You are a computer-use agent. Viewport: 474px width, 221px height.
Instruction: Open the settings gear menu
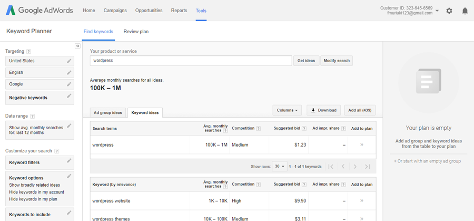coord(449,11)
